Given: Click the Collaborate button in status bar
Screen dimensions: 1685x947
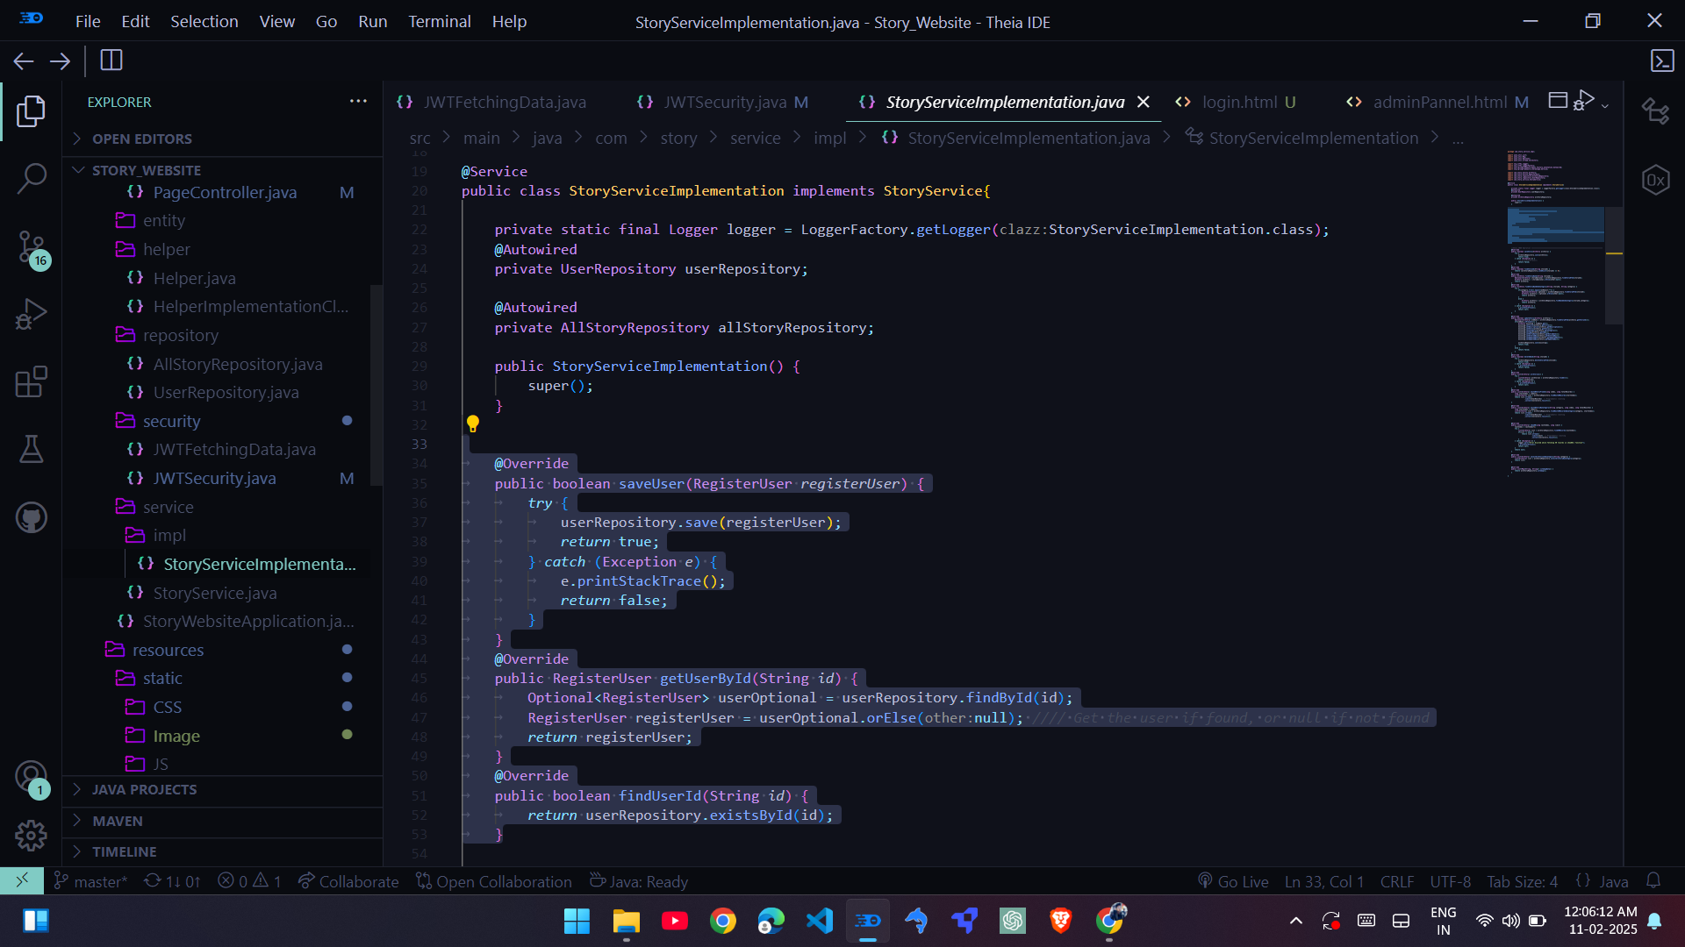Looking at the screenshot, I should (348, 881).
